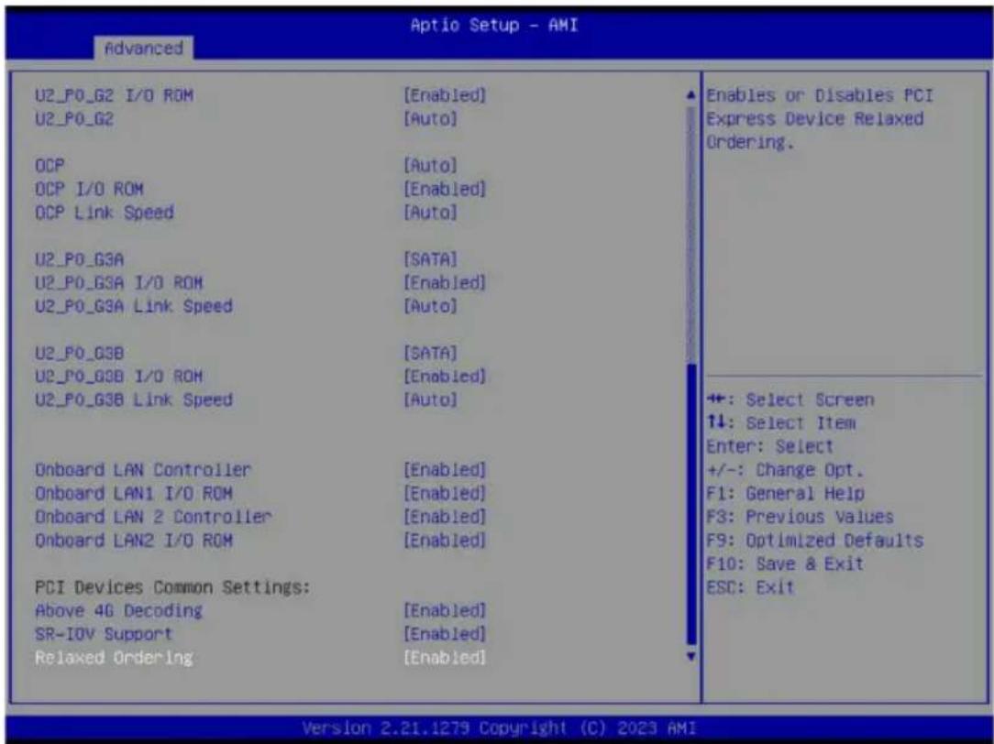Viewport: 994px width, 744px height.
Task: Change the Enabled value for U2_P0_G2 I/O ROM
Action: pyautogui.click(x=445, y=95)
